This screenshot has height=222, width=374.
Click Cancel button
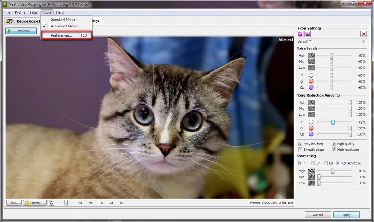[318, 215]
